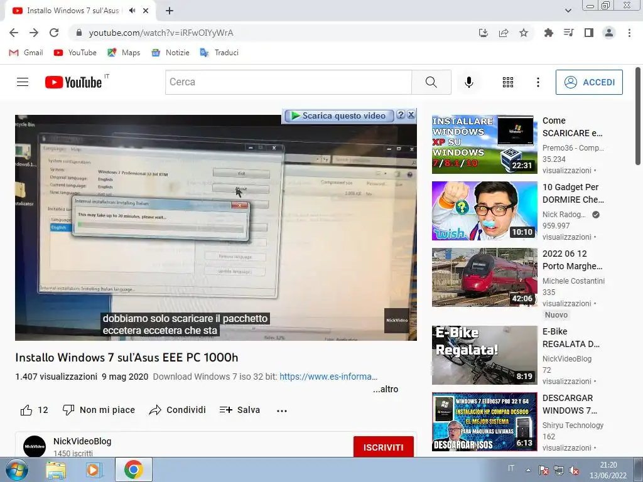The width and height of the screenshot is (643, 482).
Task: Click the video player area
Action: (x=216, y=227)
